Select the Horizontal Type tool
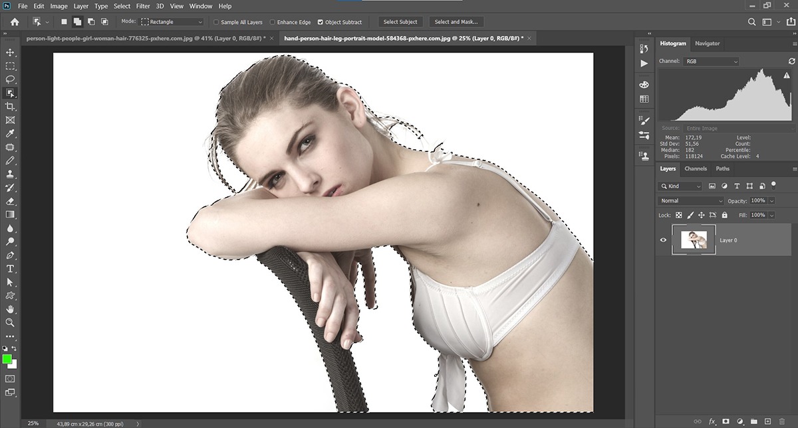Screen dimensions: 798x428 (x=10, y=269)
